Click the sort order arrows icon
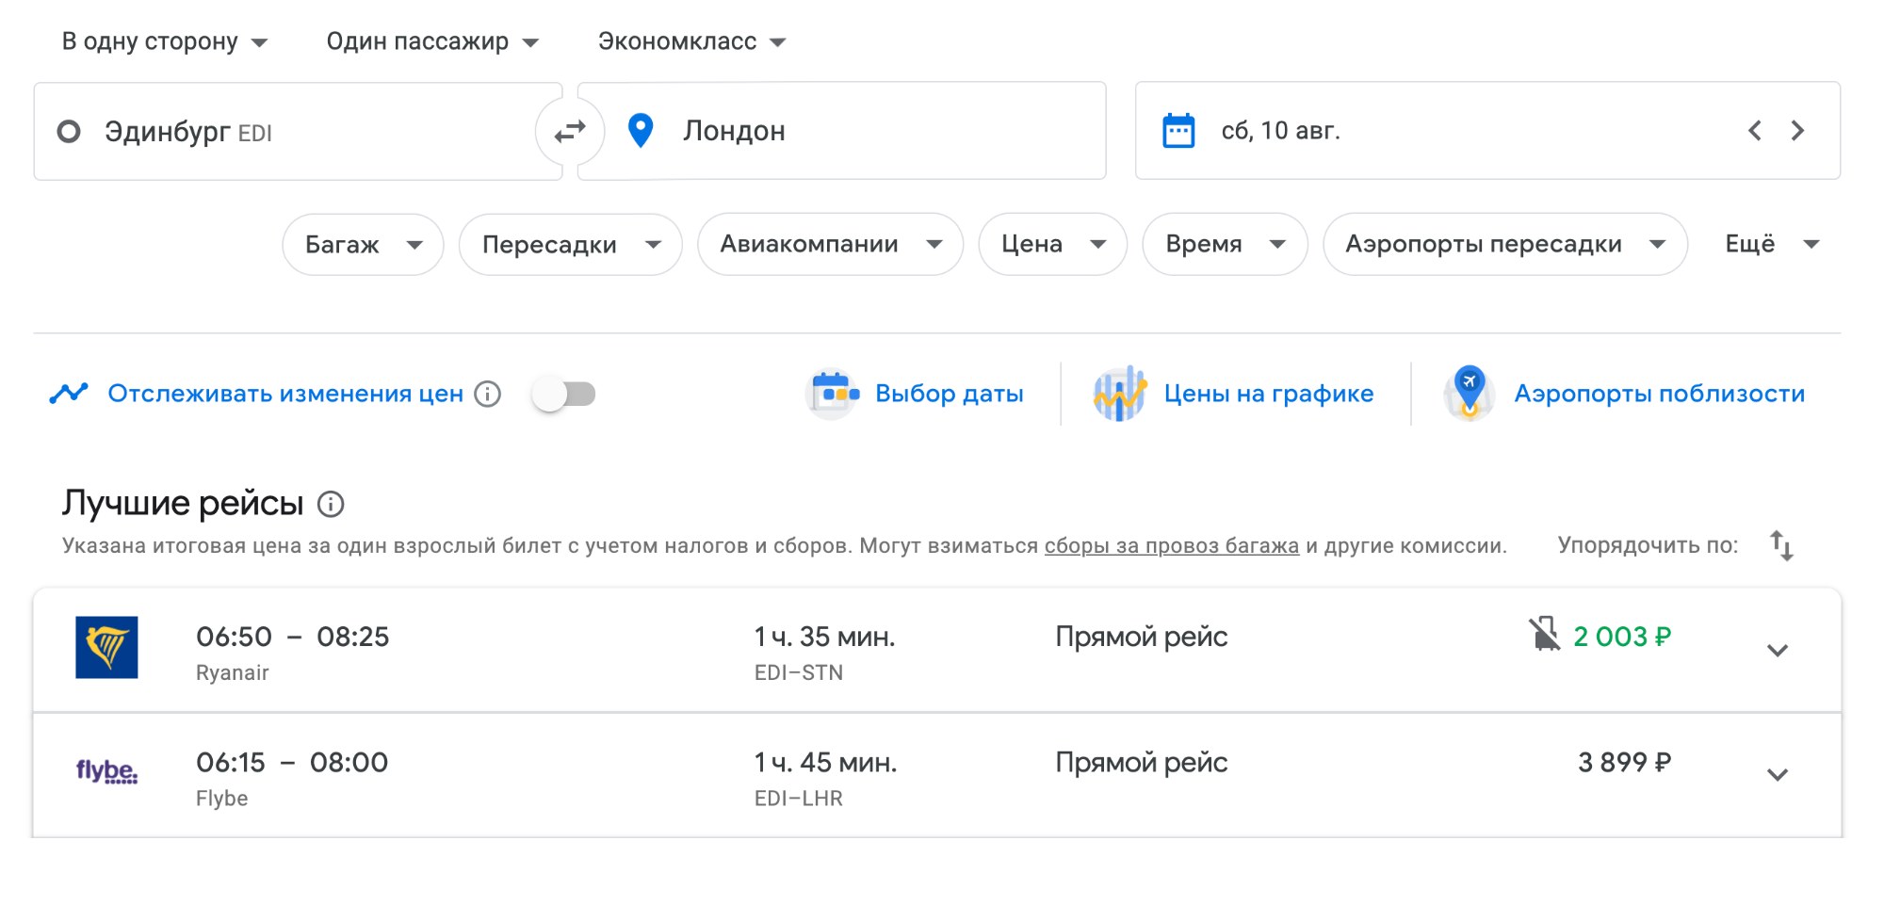 click(x=1781, y=545)
